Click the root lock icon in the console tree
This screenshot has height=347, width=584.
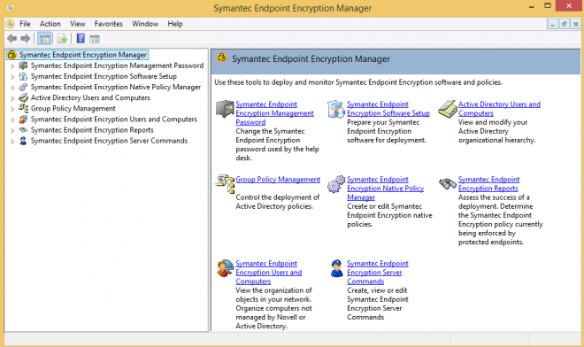pos(12,55)
